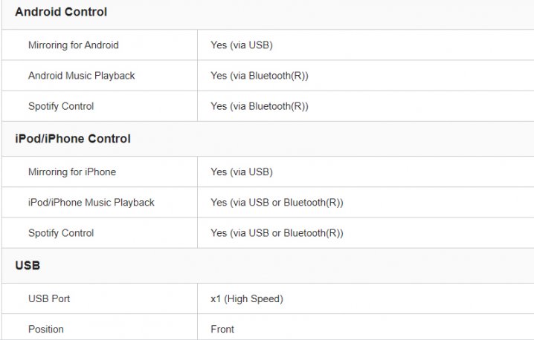Select the USB Port row label
This screenshot has height=340, width=534.
[49, 298]
